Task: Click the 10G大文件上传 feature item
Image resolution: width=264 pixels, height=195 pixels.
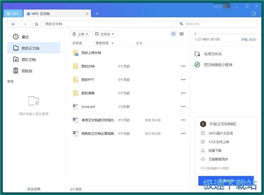Action: [215, 142]
